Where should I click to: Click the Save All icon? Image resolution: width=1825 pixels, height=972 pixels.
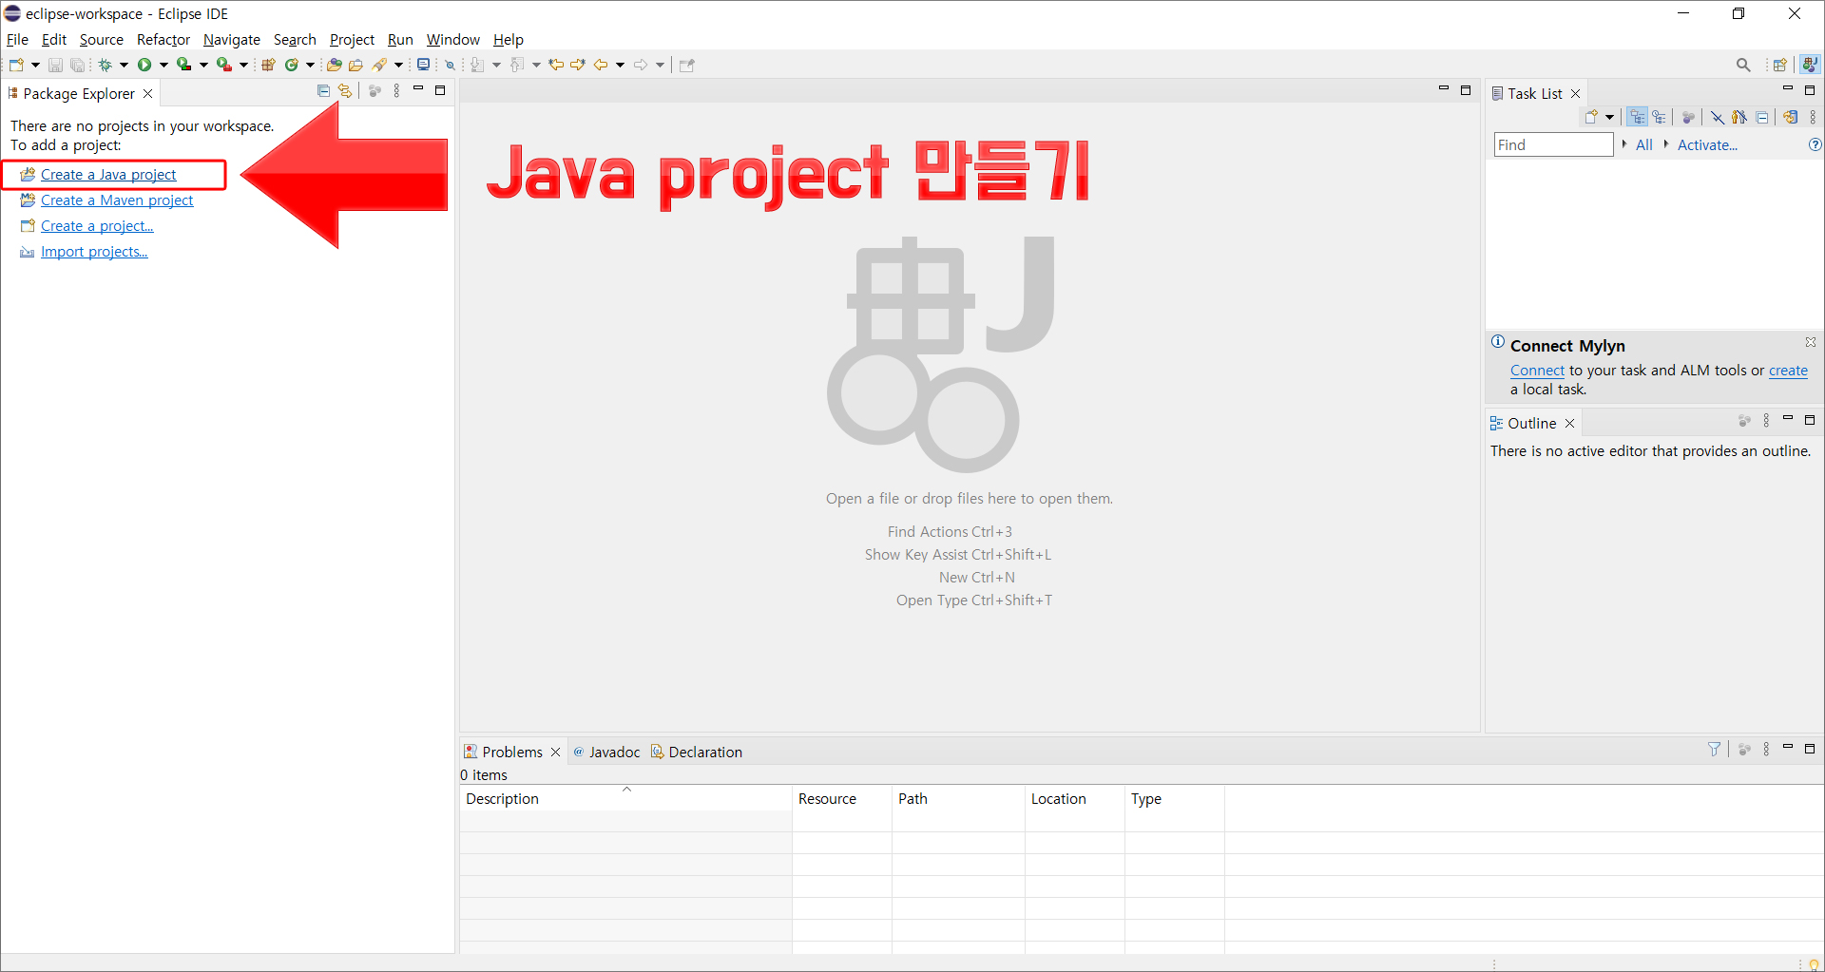(78, 65)
